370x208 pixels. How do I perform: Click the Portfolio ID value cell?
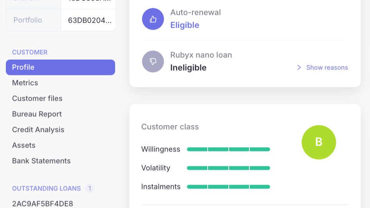click(x=89, y=20)
